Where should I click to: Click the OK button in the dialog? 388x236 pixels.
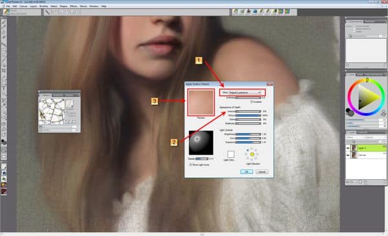pyautogui.click(x=246, y=172)
